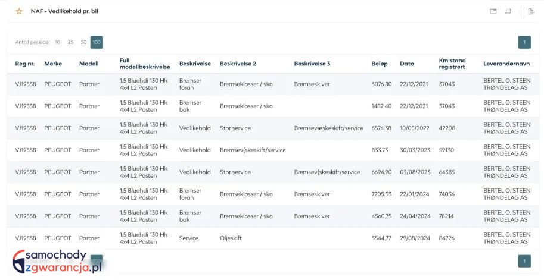The height and width of the screenshot is (280, 544).
Task: Click Antoll per side label
Action: point(32,42)
